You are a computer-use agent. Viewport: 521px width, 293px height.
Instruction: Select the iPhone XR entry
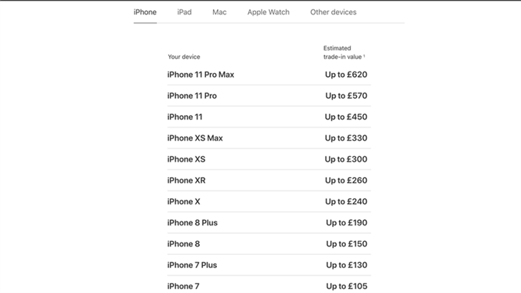click(x=269, y=181)
